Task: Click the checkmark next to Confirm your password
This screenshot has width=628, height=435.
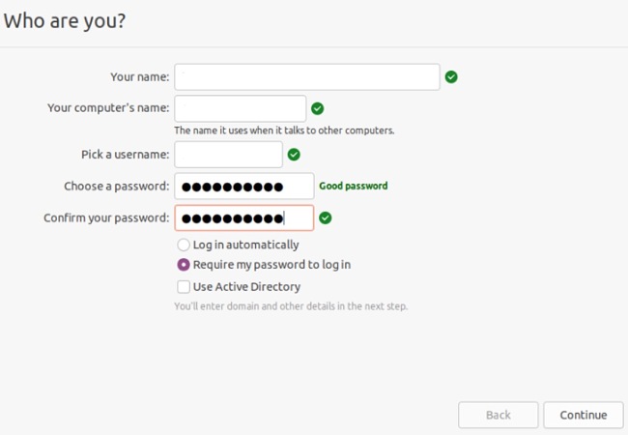Action: click(x=325, y=217)
